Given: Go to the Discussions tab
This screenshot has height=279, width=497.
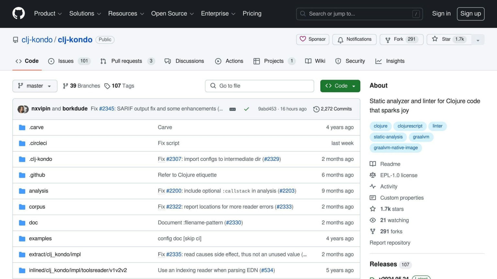Looking at the screenshot, I should [184, 61].
